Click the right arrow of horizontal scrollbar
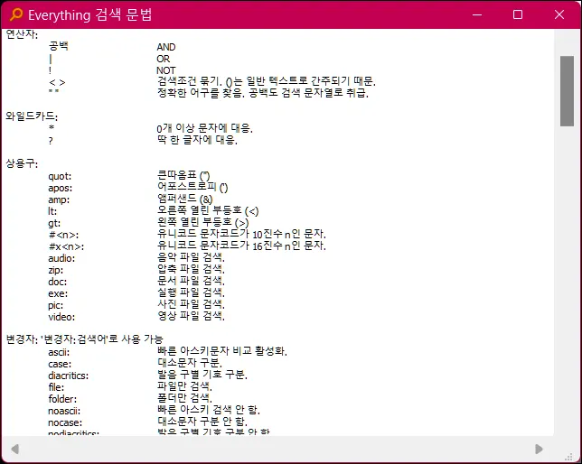582x464 pixels. (x=539, y=450)
